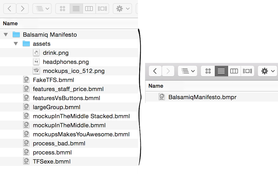Click the Name column header above the folder list
The image size is (278, 174).
point(10,23)
